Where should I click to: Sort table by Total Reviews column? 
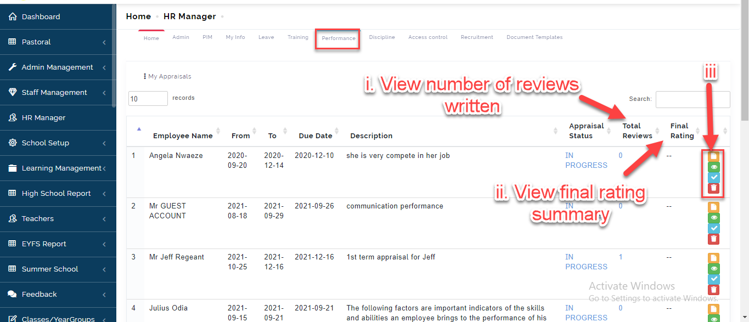(638, 131)
